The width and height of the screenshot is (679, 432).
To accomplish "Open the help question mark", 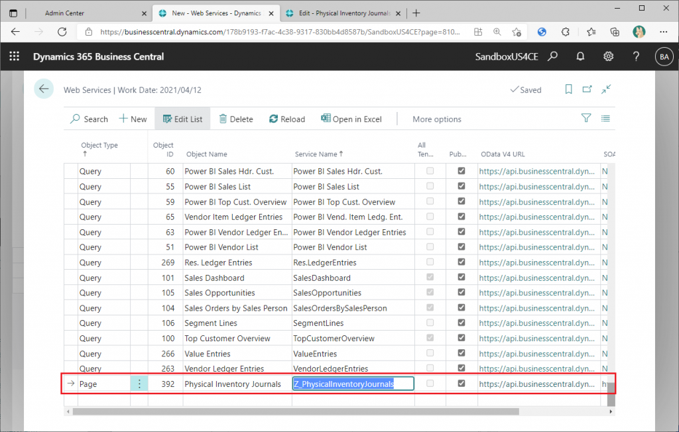I will (636, 56).
